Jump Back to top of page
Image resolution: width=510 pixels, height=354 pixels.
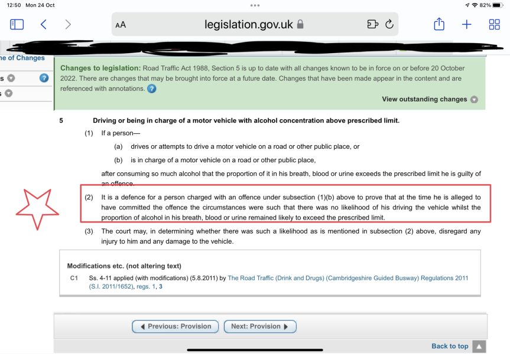[450, 346]
